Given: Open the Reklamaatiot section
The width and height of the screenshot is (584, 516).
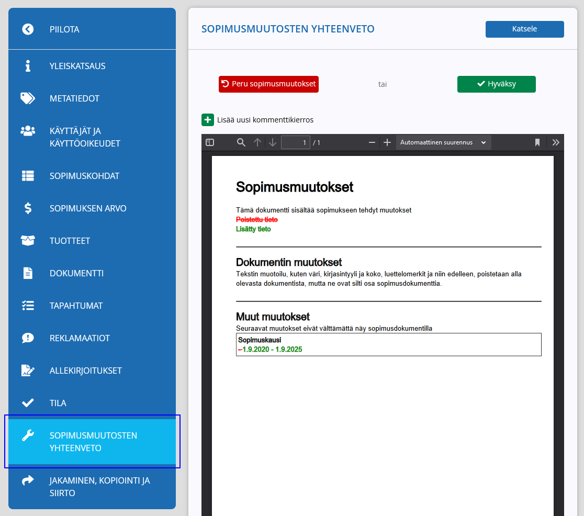Looking at the screenshot, I should coord(92,338).
